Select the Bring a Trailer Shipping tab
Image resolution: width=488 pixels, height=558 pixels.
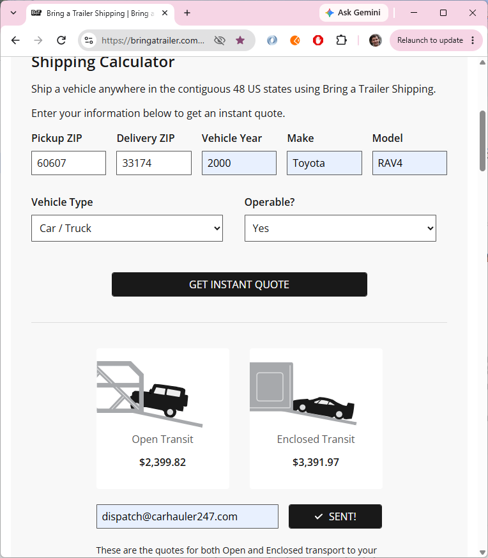pyautogui.click(x=100, y=13)
